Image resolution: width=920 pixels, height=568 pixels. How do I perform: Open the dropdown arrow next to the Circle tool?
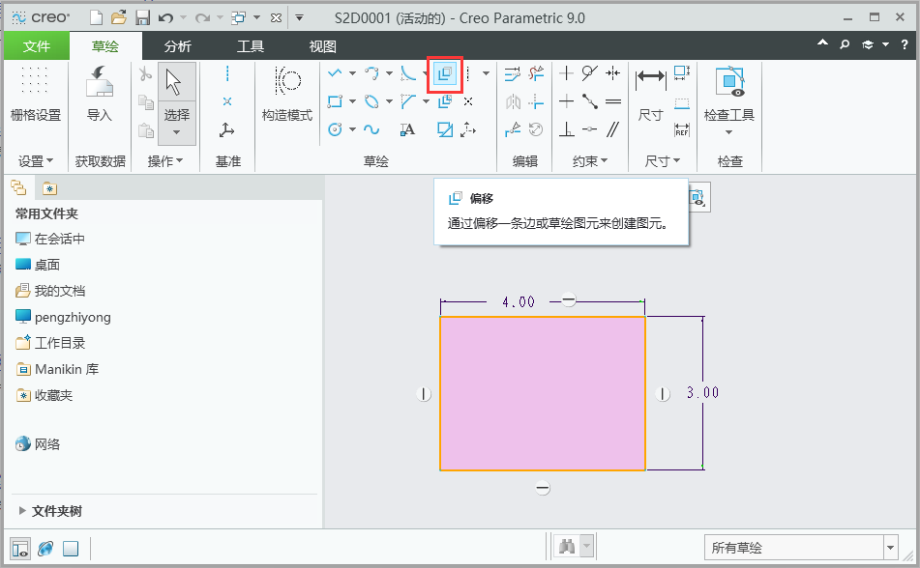point(352,129)
